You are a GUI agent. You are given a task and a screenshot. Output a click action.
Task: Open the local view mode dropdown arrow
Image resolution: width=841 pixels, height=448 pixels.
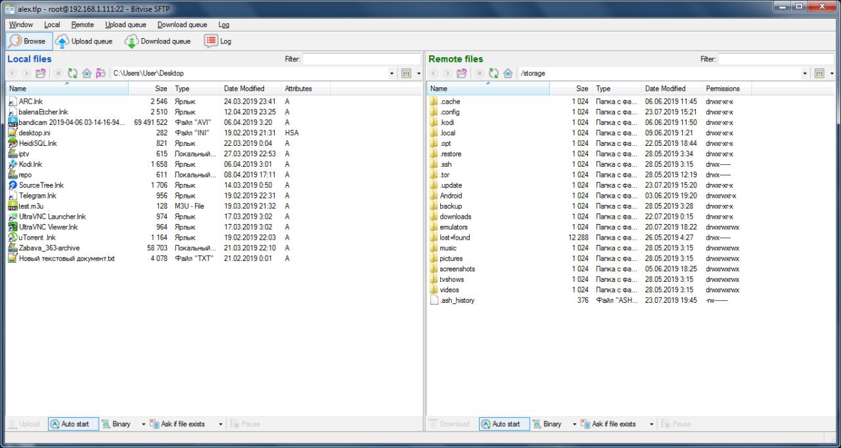click(419, 74)
